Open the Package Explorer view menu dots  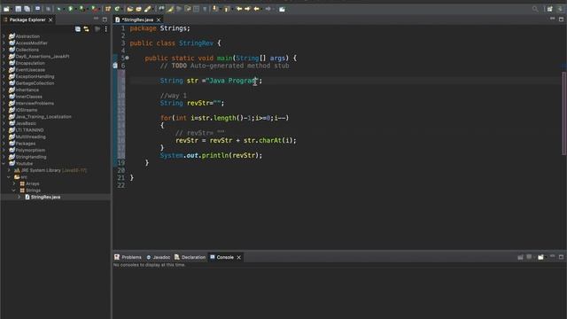pos(106,29)
